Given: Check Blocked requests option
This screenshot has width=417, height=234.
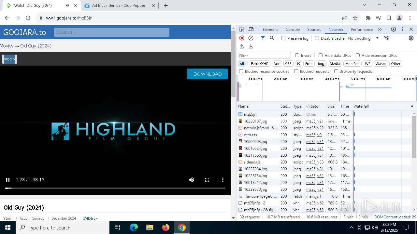Looking at the screenshot, I should coord(296,71).
